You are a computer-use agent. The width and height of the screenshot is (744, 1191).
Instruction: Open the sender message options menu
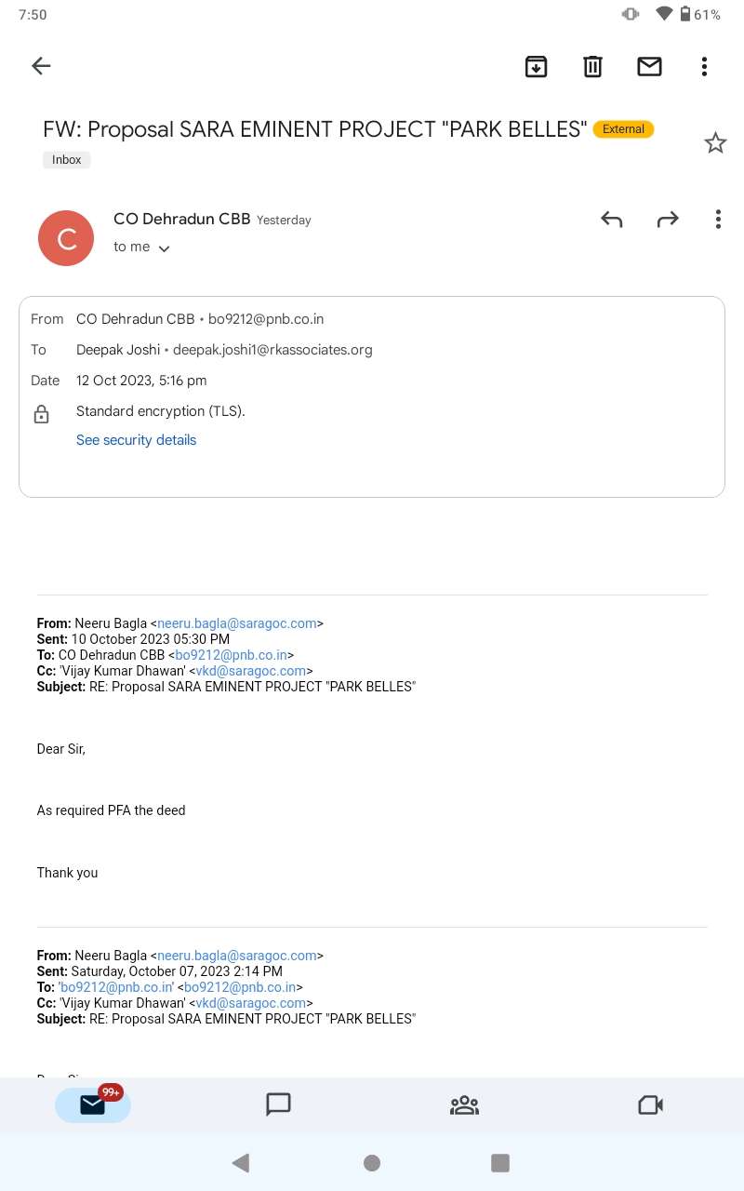(718, 220)
